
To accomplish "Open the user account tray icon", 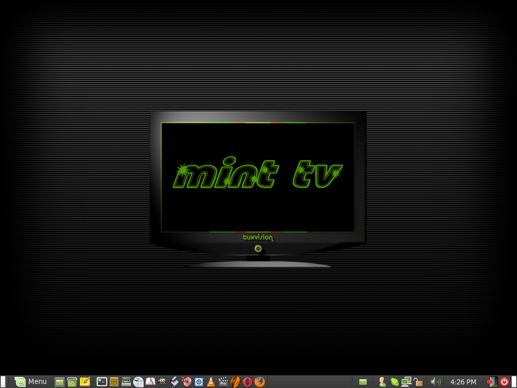I will tap(383, 382).
